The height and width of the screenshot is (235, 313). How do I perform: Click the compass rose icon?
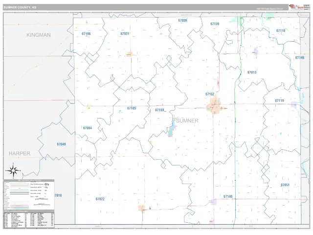13,170
